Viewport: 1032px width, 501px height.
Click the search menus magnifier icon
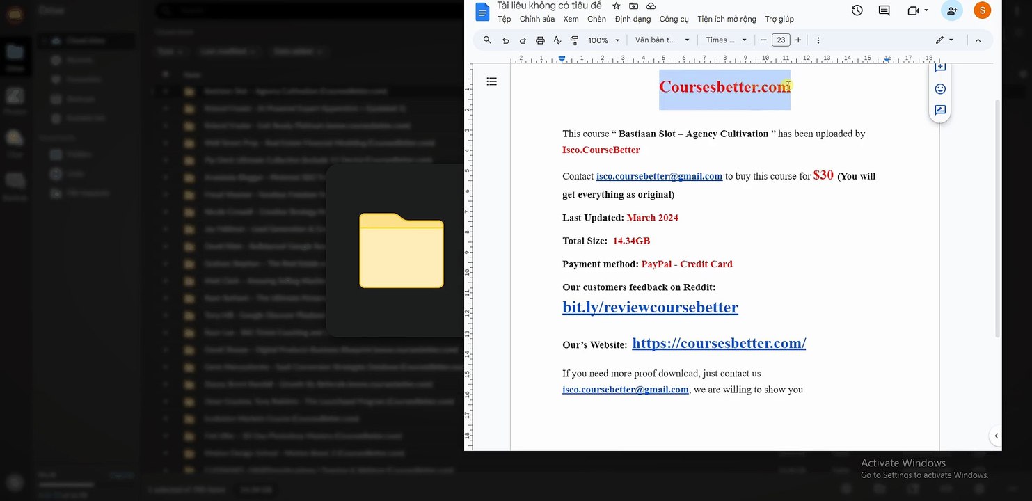(x=487, y=40)
